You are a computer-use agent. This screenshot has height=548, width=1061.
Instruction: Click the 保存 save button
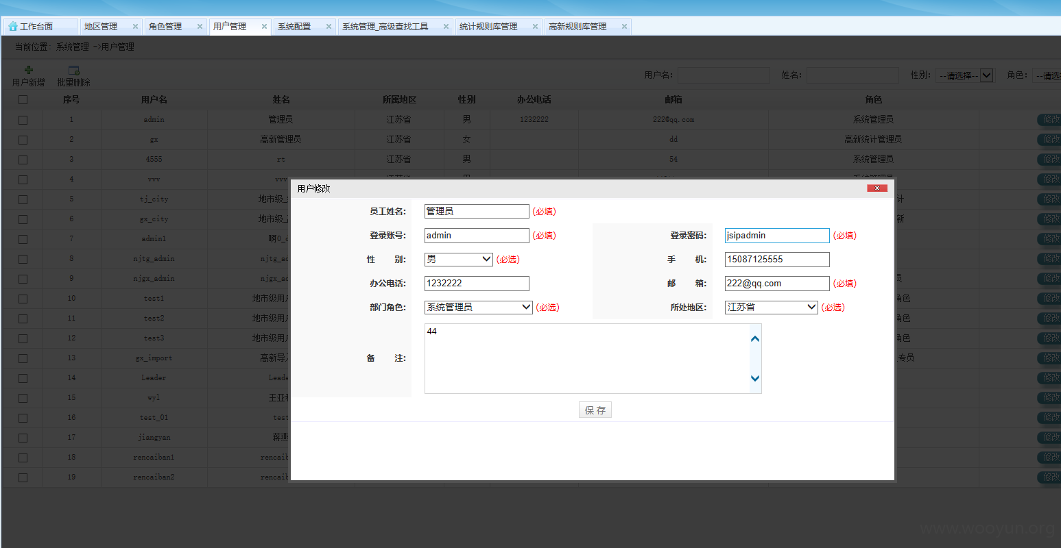[x=595, y=410]
